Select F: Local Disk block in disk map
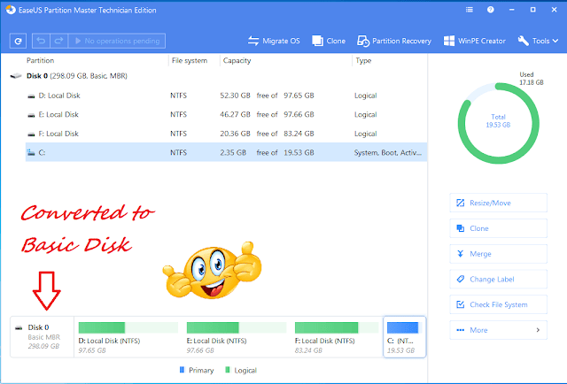 point(337,337)
